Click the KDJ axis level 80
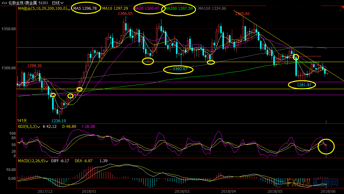The height and width of the screenshot is (194, 344). (x=14, y=138)
